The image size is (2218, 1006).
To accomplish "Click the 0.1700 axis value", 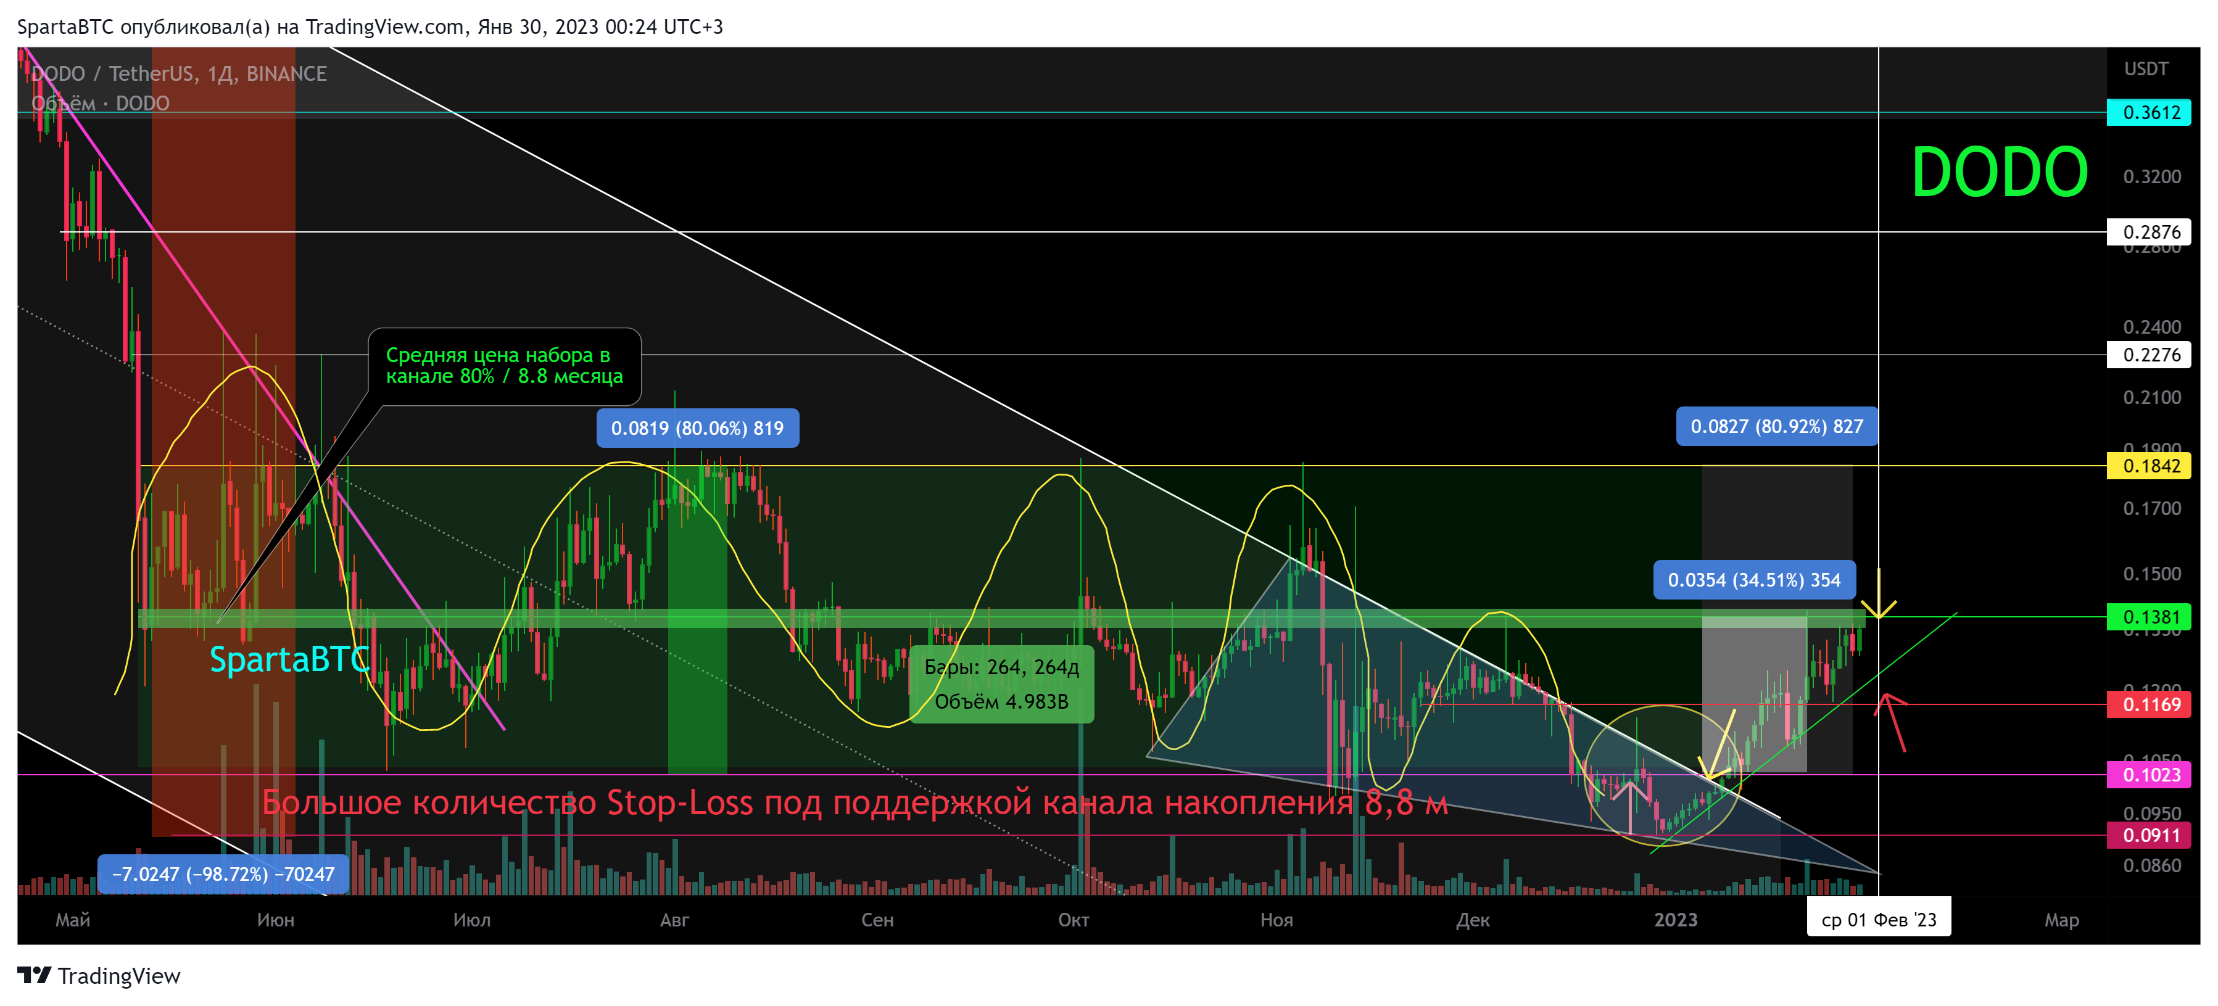I will click(2152, 509).
